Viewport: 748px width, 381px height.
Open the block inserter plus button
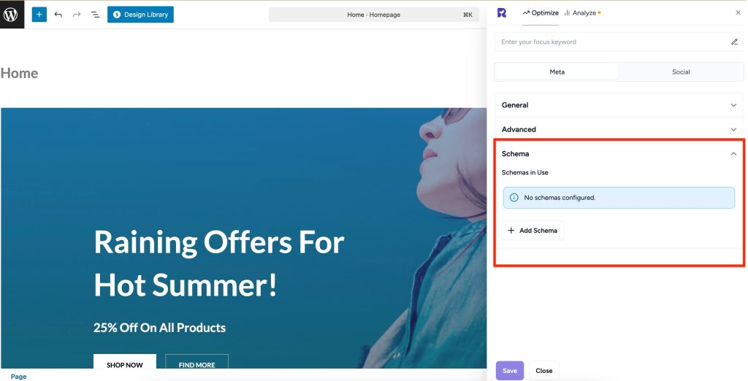(x=39, y=15)
